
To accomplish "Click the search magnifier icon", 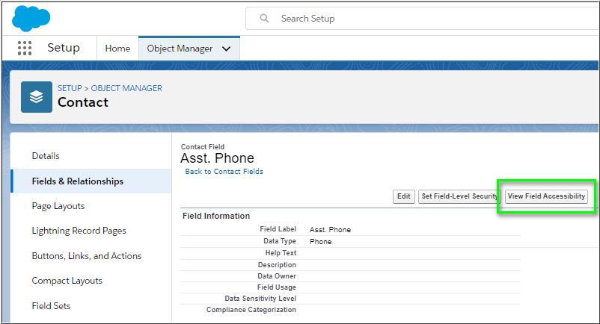I will [264, 19].
